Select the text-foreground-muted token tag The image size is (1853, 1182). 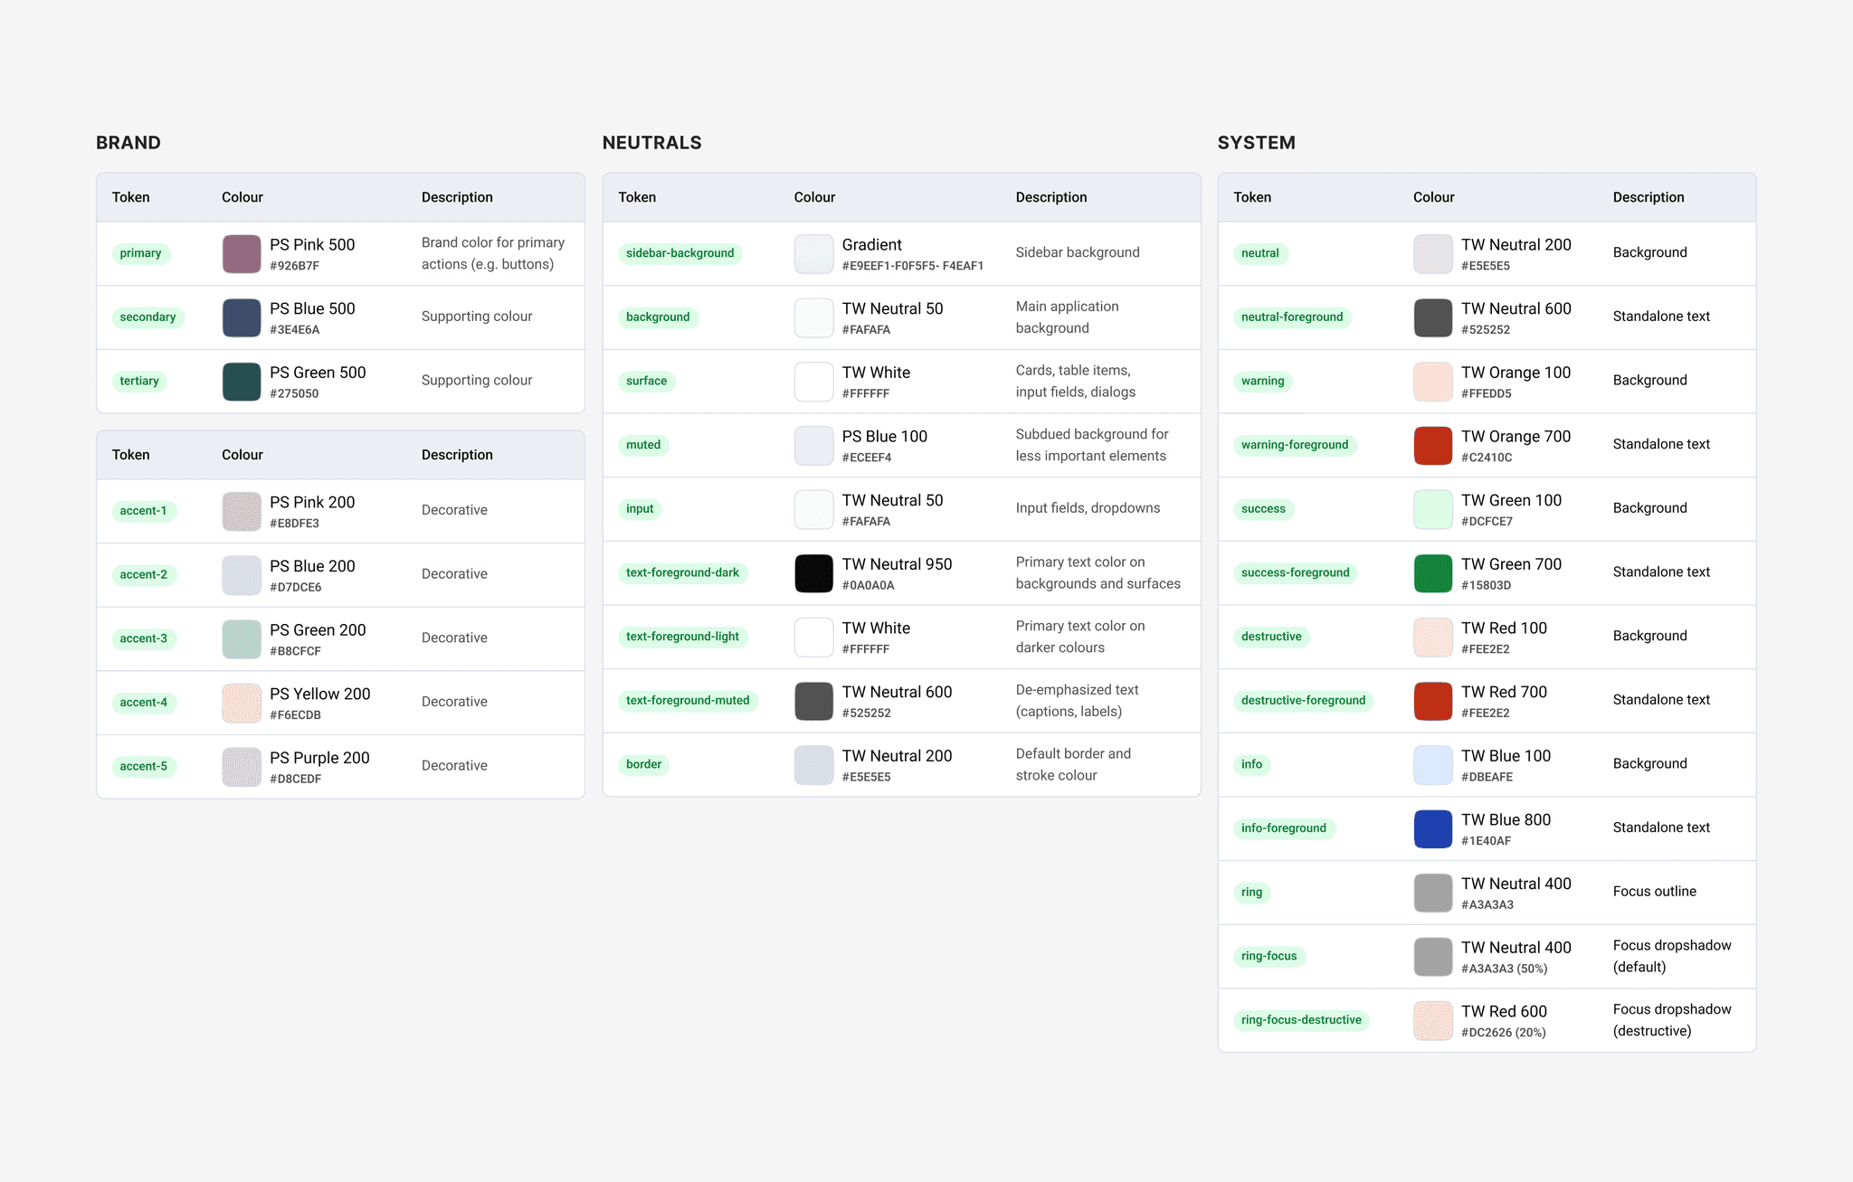687,701
